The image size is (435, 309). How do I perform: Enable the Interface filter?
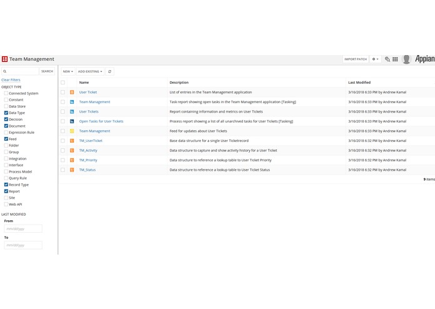(x=6, y=165)
